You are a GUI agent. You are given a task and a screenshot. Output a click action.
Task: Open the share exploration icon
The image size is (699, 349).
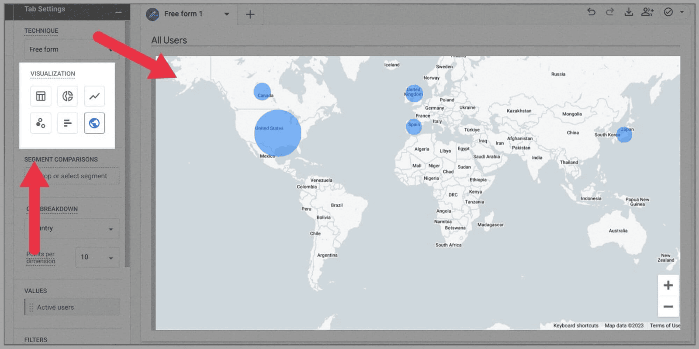pyautogui.click(x=647, y=12)
